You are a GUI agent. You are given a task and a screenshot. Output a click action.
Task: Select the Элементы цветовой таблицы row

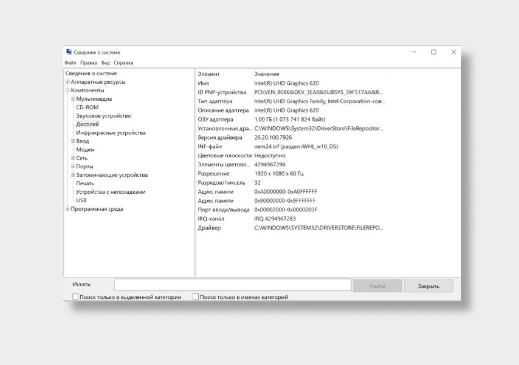click(291, 165)
